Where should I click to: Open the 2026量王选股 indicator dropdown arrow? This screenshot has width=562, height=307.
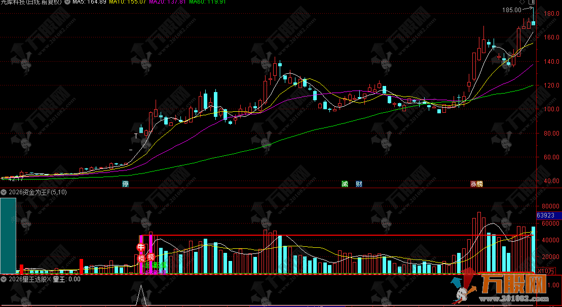[x=4, y=279]
